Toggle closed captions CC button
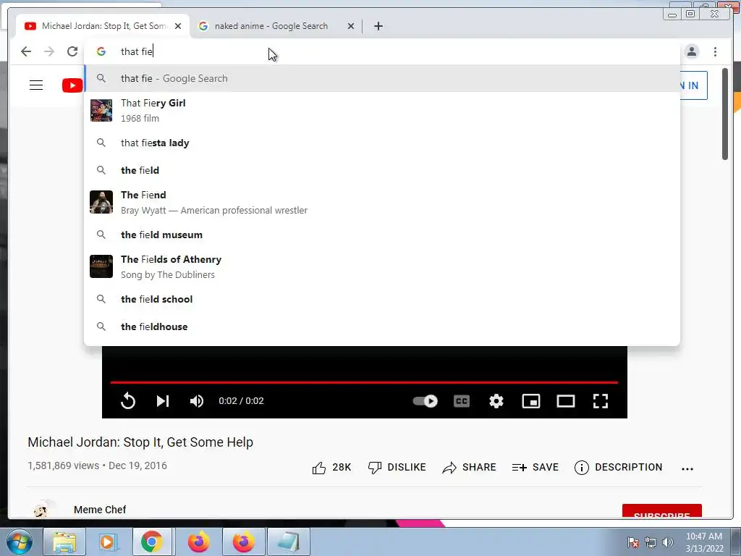 pos(462,401)
